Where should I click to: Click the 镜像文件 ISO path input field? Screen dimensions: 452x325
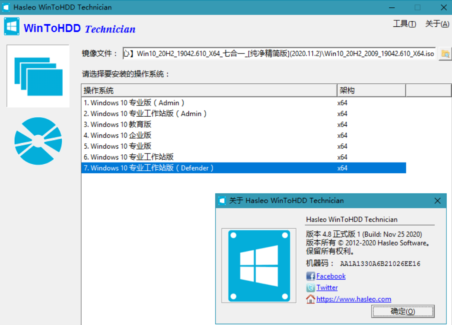coord(279,54)
